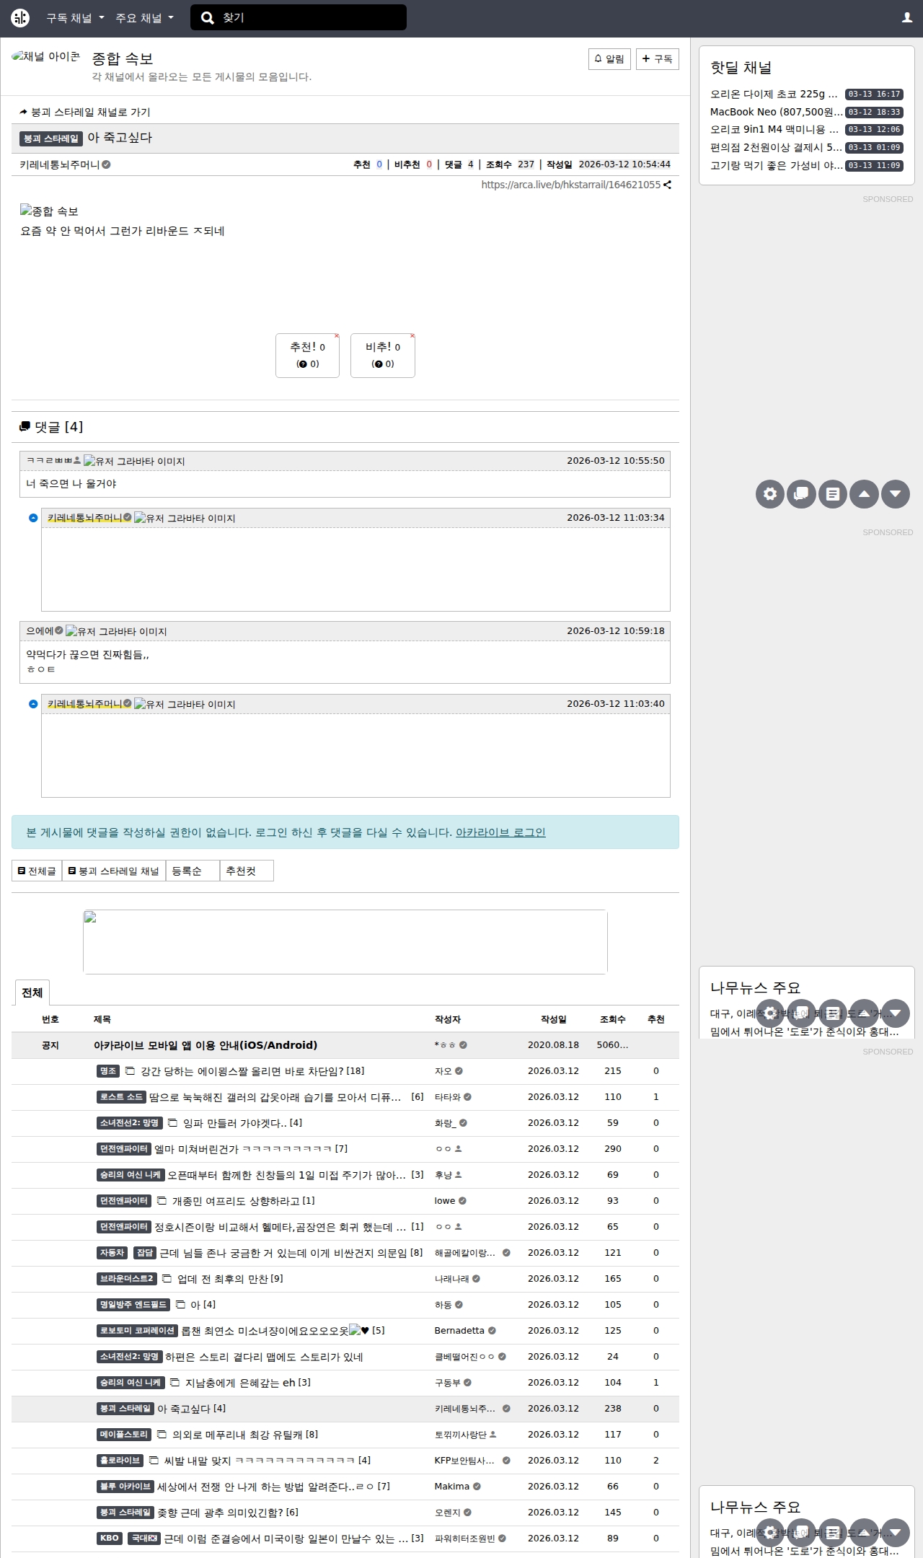
Task: Click the up-arrow in the topmost floating button group
Action: 864,494
